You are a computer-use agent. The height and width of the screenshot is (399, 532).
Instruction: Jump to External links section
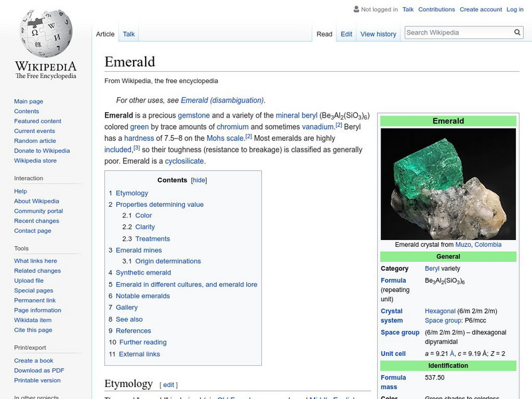pos(139,354)
